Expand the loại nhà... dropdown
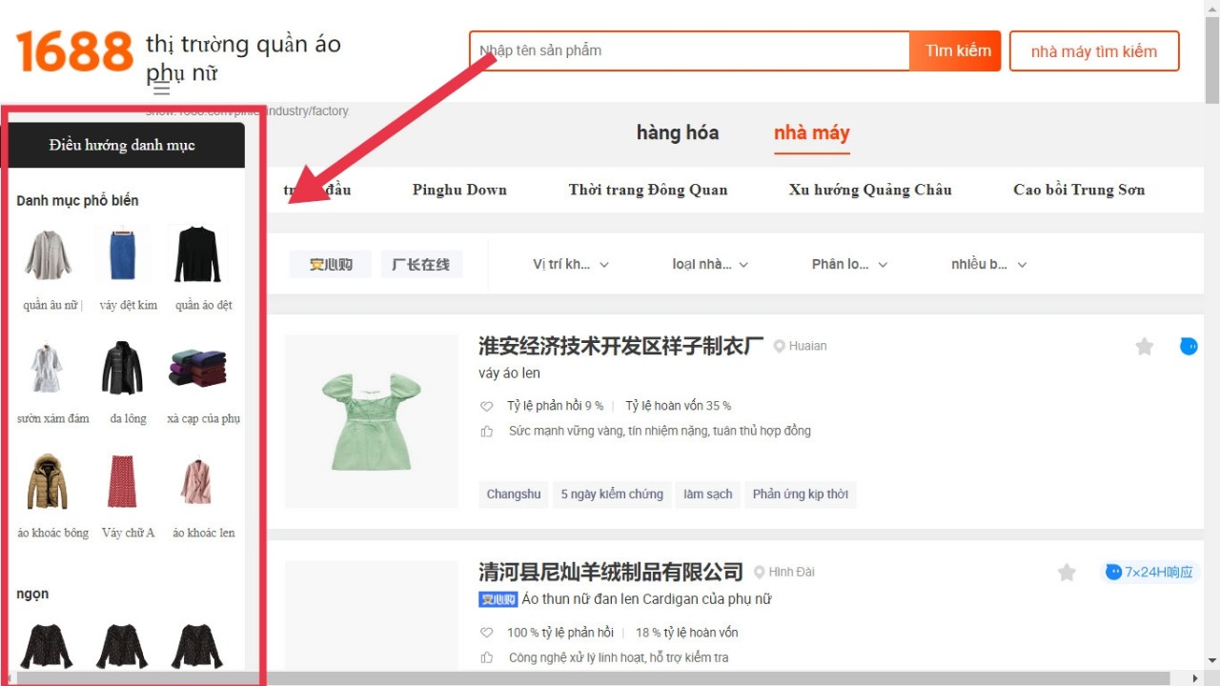This screenshot has height=686, width=1220. click(x=710, y=264)
